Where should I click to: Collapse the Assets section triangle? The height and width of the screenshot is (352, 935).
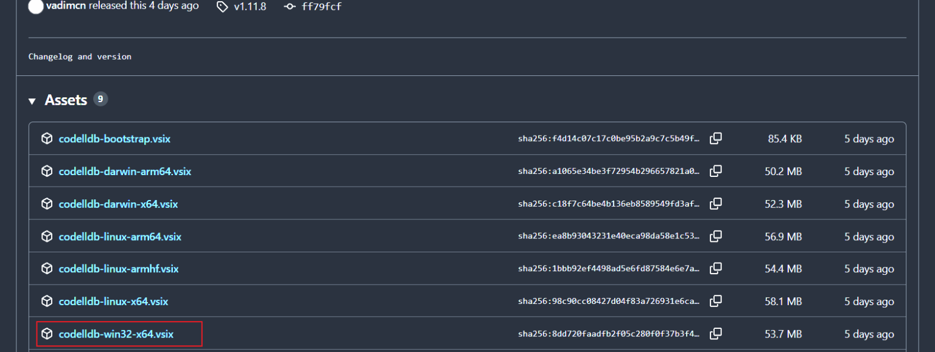pyautogui.click(x=32, y=101)
